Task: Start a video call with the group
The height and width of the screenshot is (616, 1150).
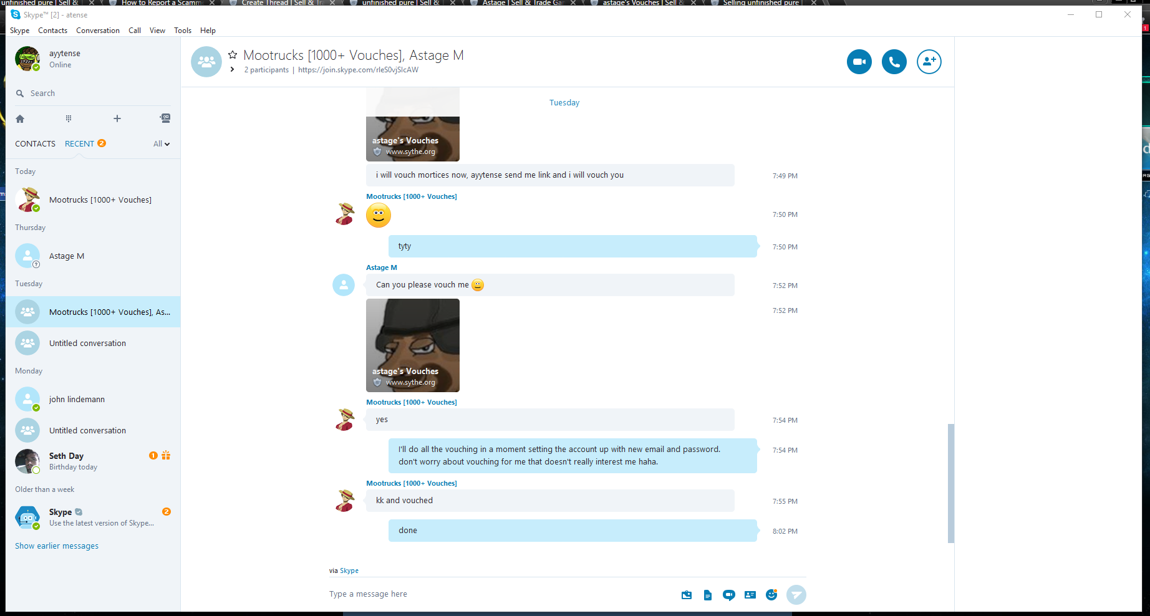Action: point(859,62)
